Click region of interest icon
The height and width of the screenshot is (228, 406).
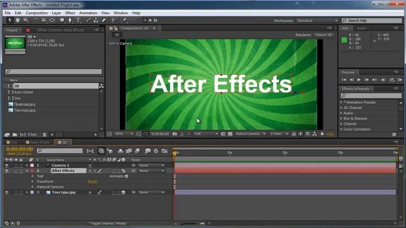coord(223,134)
